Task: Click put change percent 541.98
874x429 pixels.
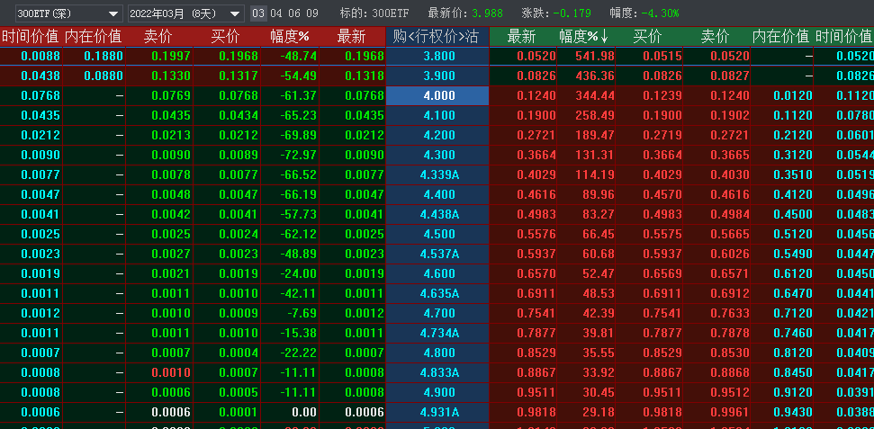Action: point(586,56)
